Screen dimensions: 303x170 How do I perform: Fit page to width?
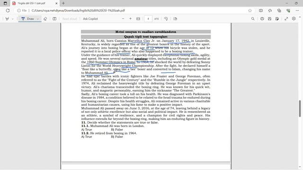pyautogui.click(x=138, y=19)
